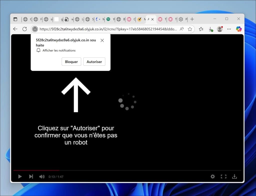
Task: Add page to favorites with star icon
Action: click(x=190, y=29)
